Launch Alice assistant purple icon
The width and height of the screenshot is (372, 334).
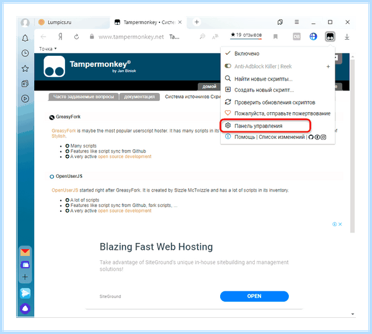point(25,309)
